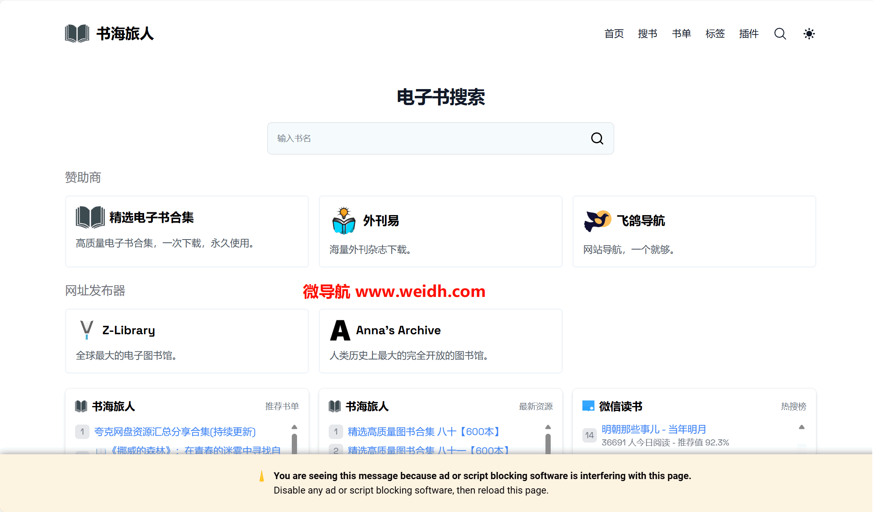
Task: Toggle light/dark theme sun icon
Action: pos(809,34)
